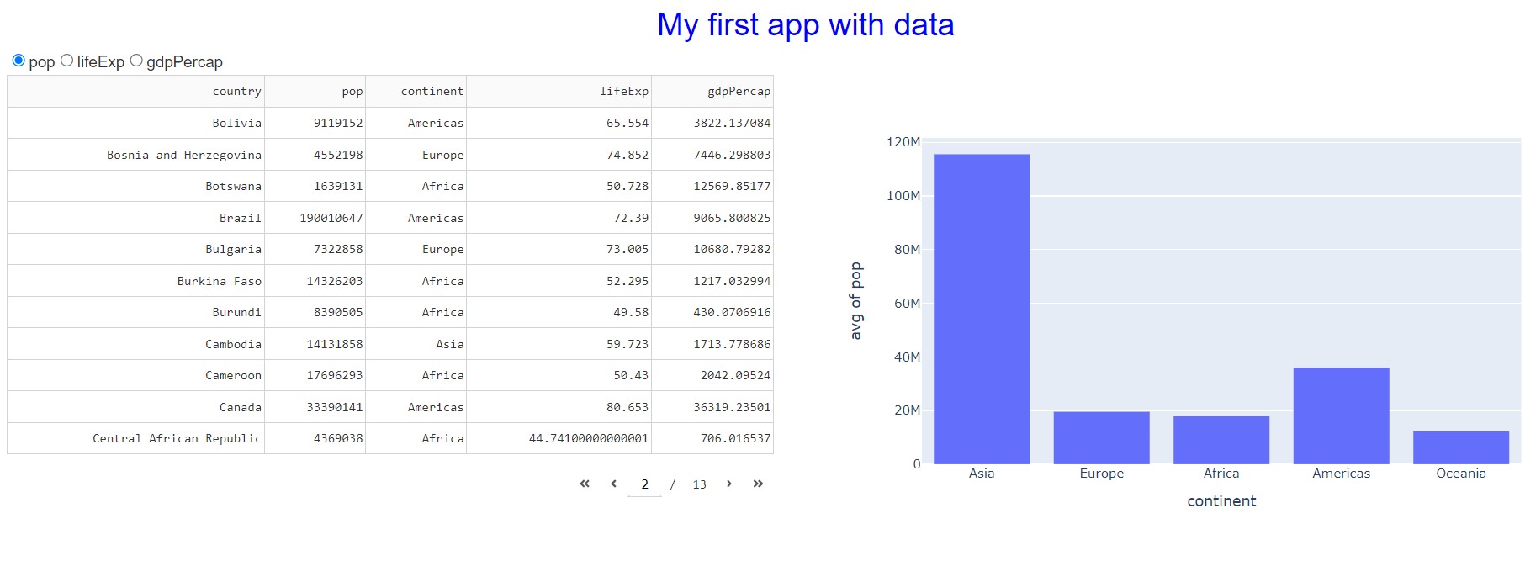Image resolution: width=1525 pixels, height=577 pixels.
Task: Click the Oceania bar in chart
Action: (1461, 447)
